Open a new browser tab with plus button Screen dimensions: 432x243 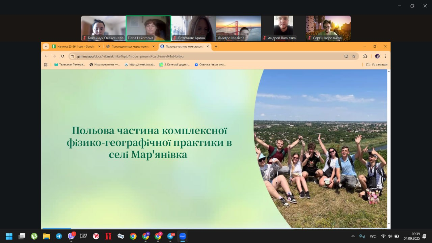coord(216,47)
